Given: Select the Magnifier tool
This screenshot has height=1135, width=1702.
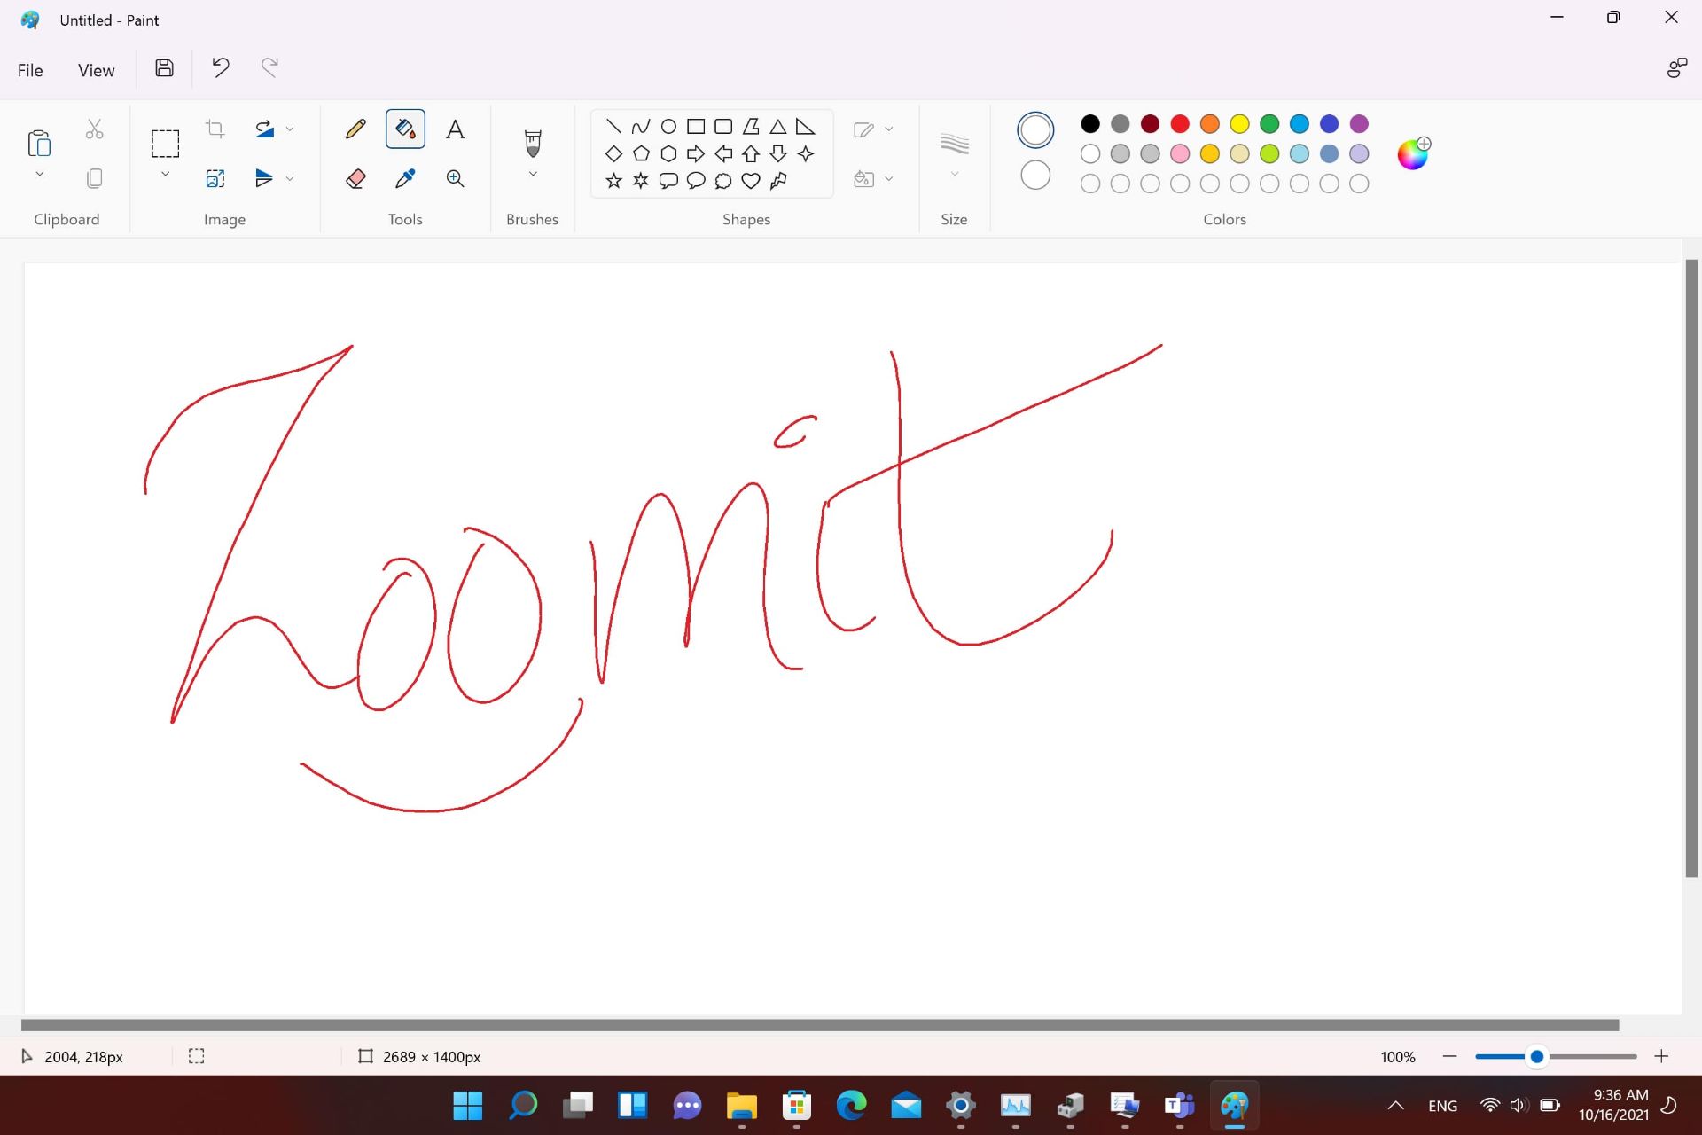Looking at the screenshot, I should pyautogui.click(x=455, y=179).
